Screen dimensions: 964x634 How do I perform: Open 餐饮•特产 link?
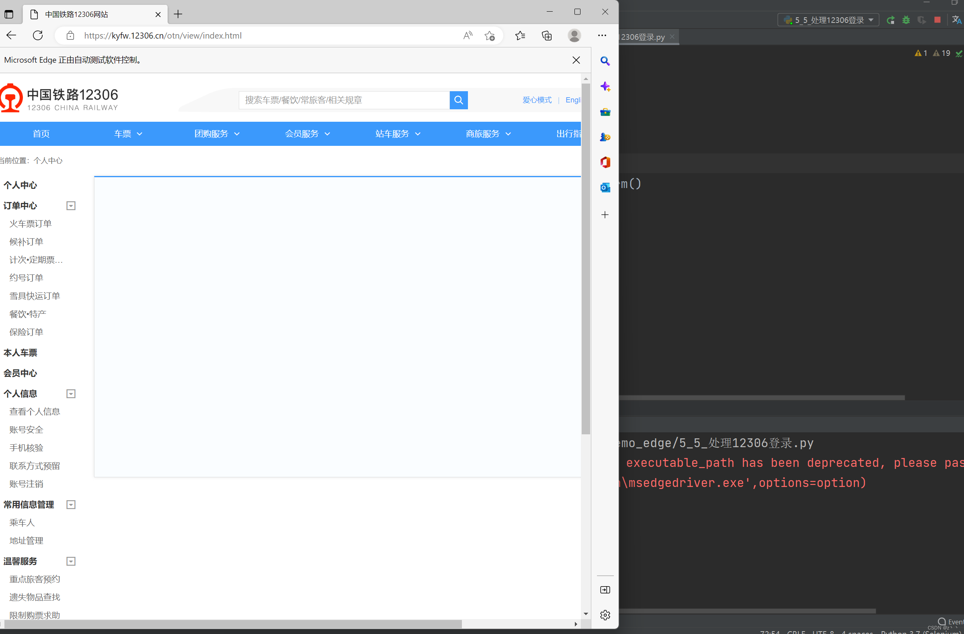click(x=28, y=314)
